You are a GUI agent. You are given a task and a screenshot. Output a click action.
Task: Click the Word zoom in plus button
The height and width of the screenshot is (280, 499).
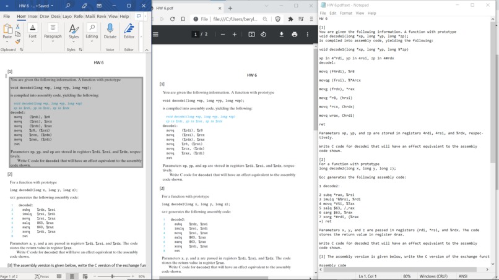coord(132,276)
